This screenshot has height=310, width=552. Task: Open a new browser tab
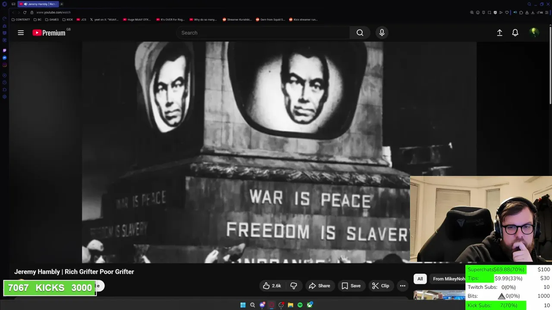click(x=62, y=4)
